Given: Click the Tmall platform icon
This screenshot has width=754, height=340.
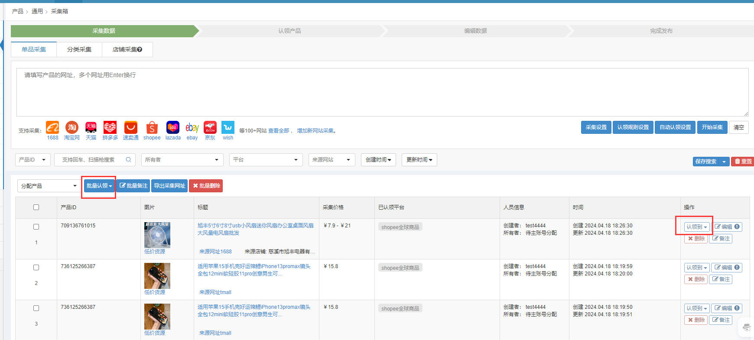Looking at the screenshot, I should pyautogui.click(x=91, y=128).
